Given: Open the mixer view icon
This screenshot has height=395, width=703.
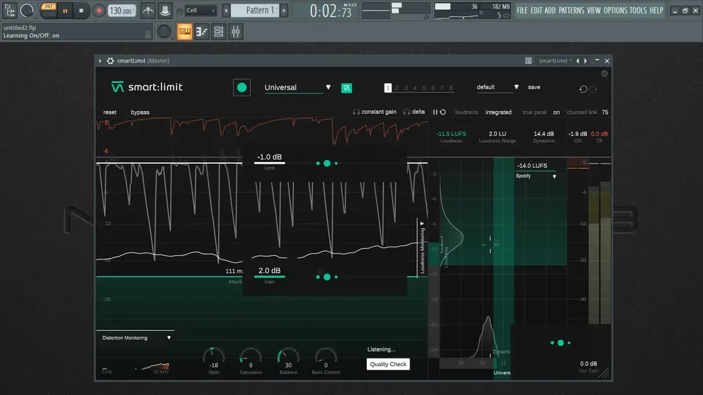Looking at the screenshot, I should (x=236, y=32).
